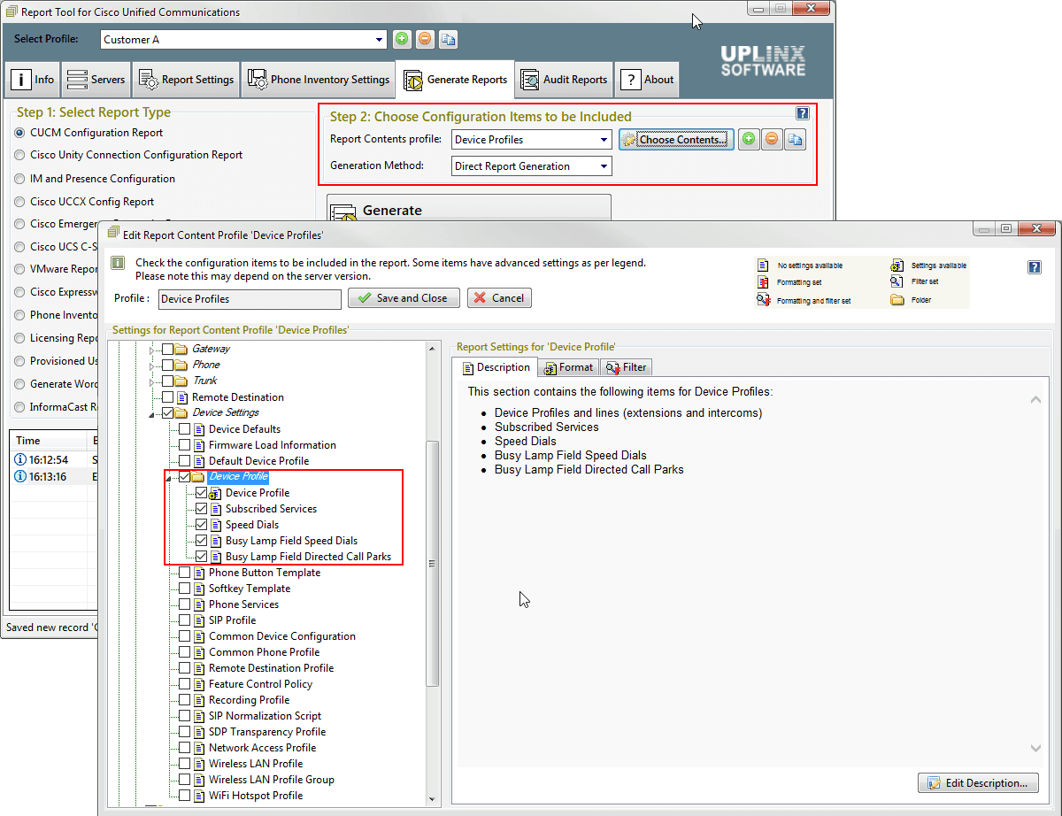
Task: Click the Phone Services document icon
Action: tap(199, 604)
